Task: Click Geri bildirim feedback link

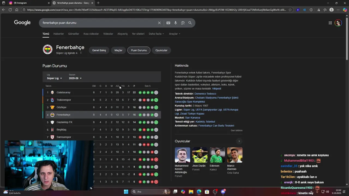Action: (x=236, y=130)
